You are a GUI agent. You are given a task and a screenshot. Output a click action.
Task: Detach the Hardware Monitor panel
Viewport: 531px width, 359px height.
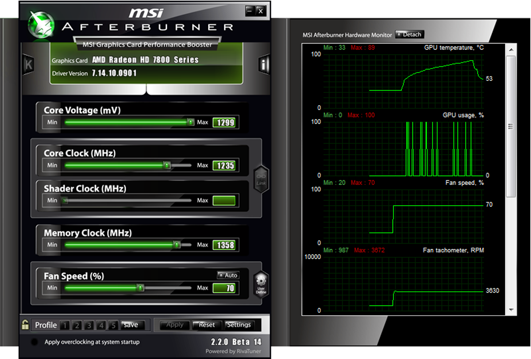point(409,34)
